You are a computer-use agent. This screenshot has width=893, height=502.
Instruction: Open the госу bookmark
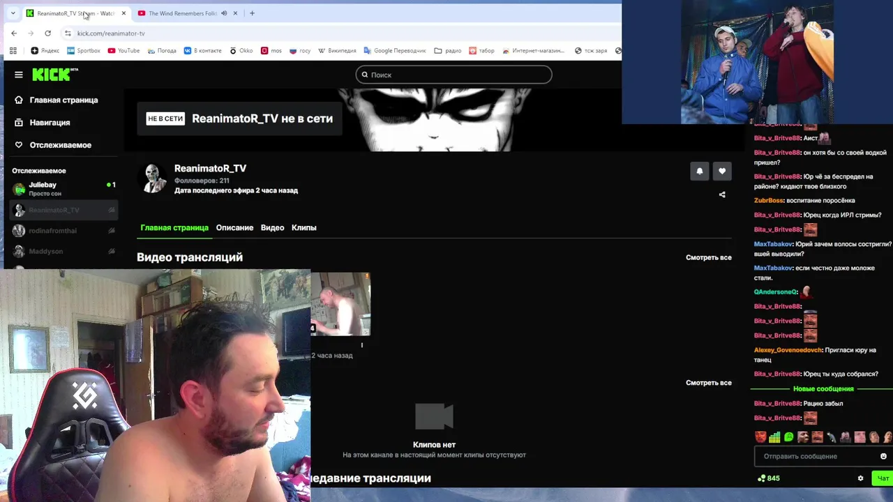(300, 51)
